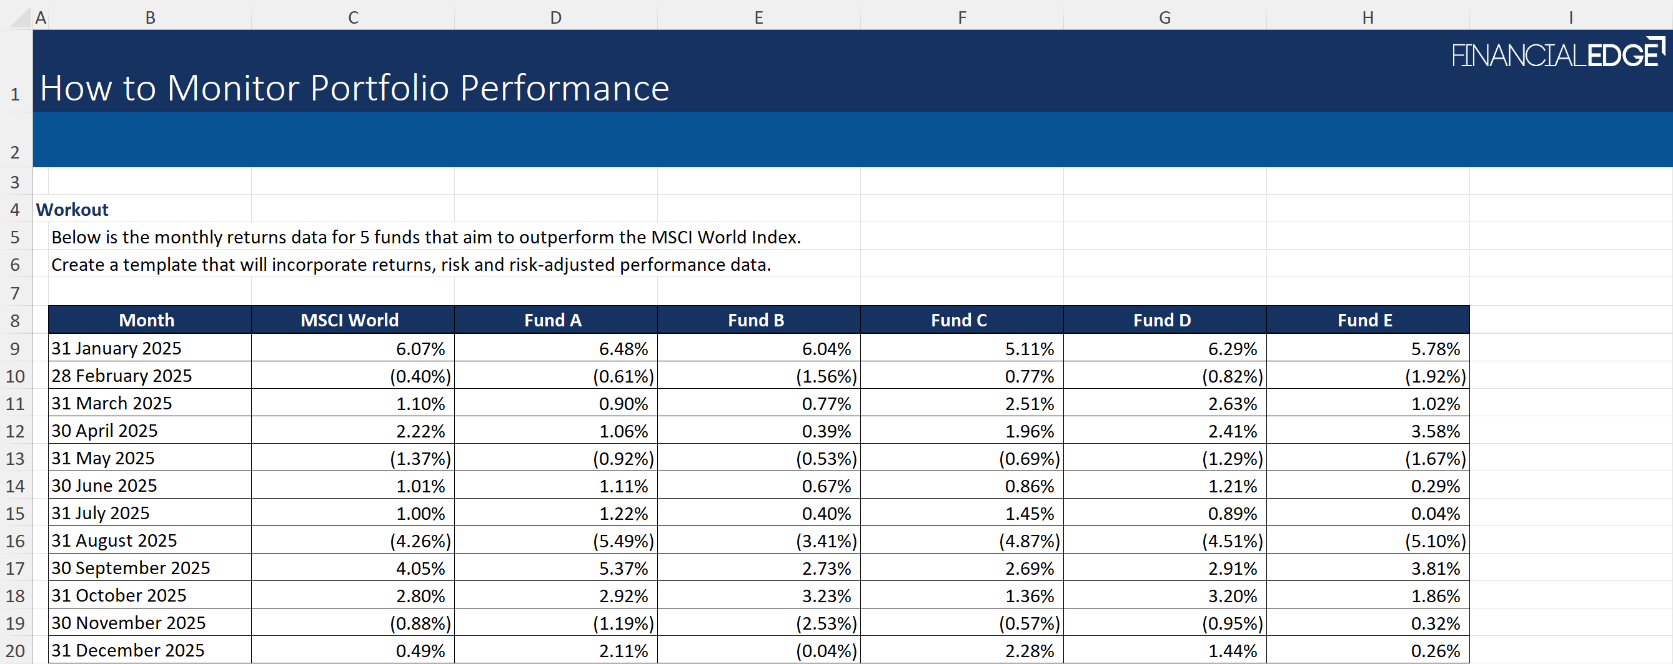This screenshot has height=664, width=1673.
Task: Select column F header
Action: [961, 17]
